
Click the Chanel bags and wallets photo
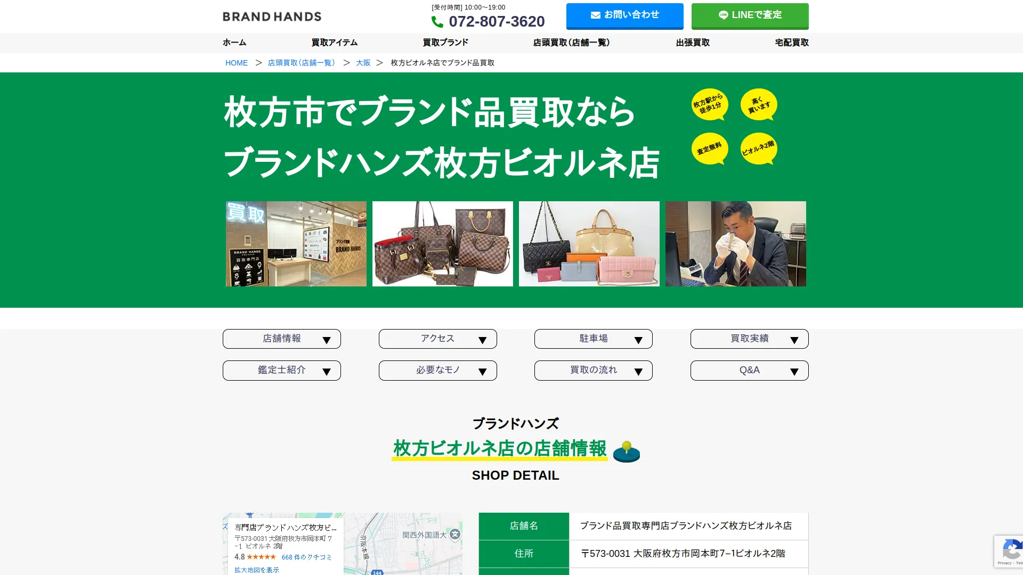tap(589, 244)
